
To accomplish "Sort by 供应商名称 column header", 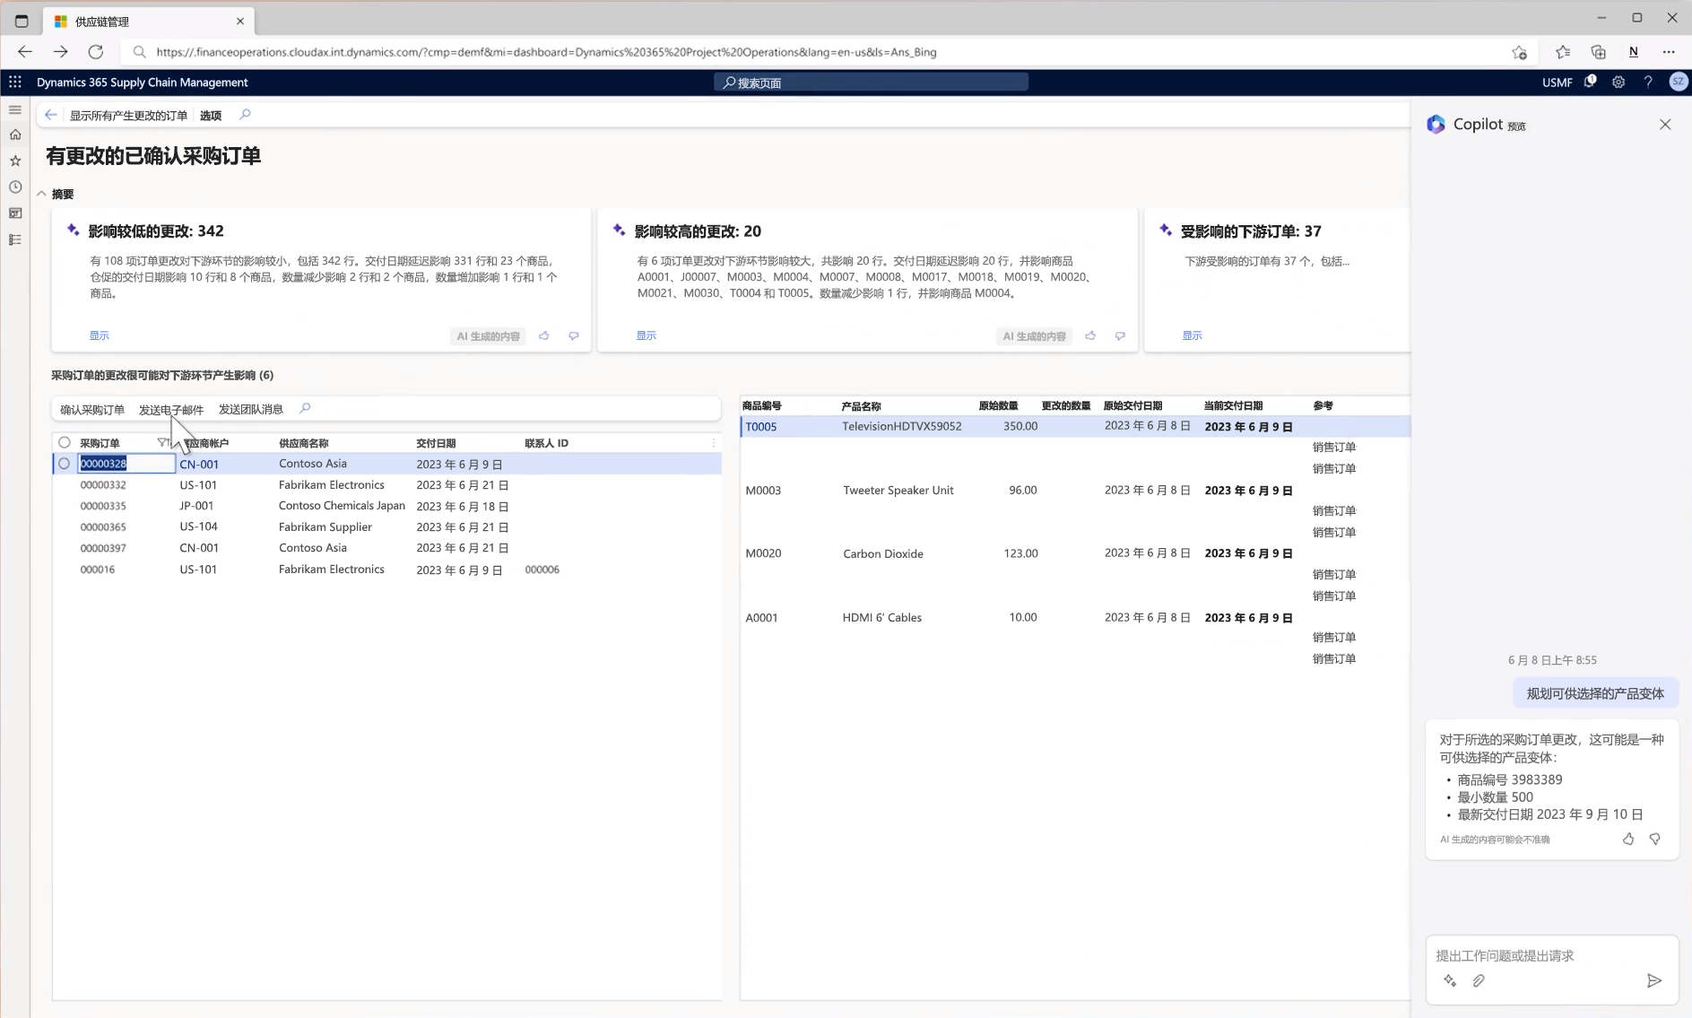I will pos(304,443).
